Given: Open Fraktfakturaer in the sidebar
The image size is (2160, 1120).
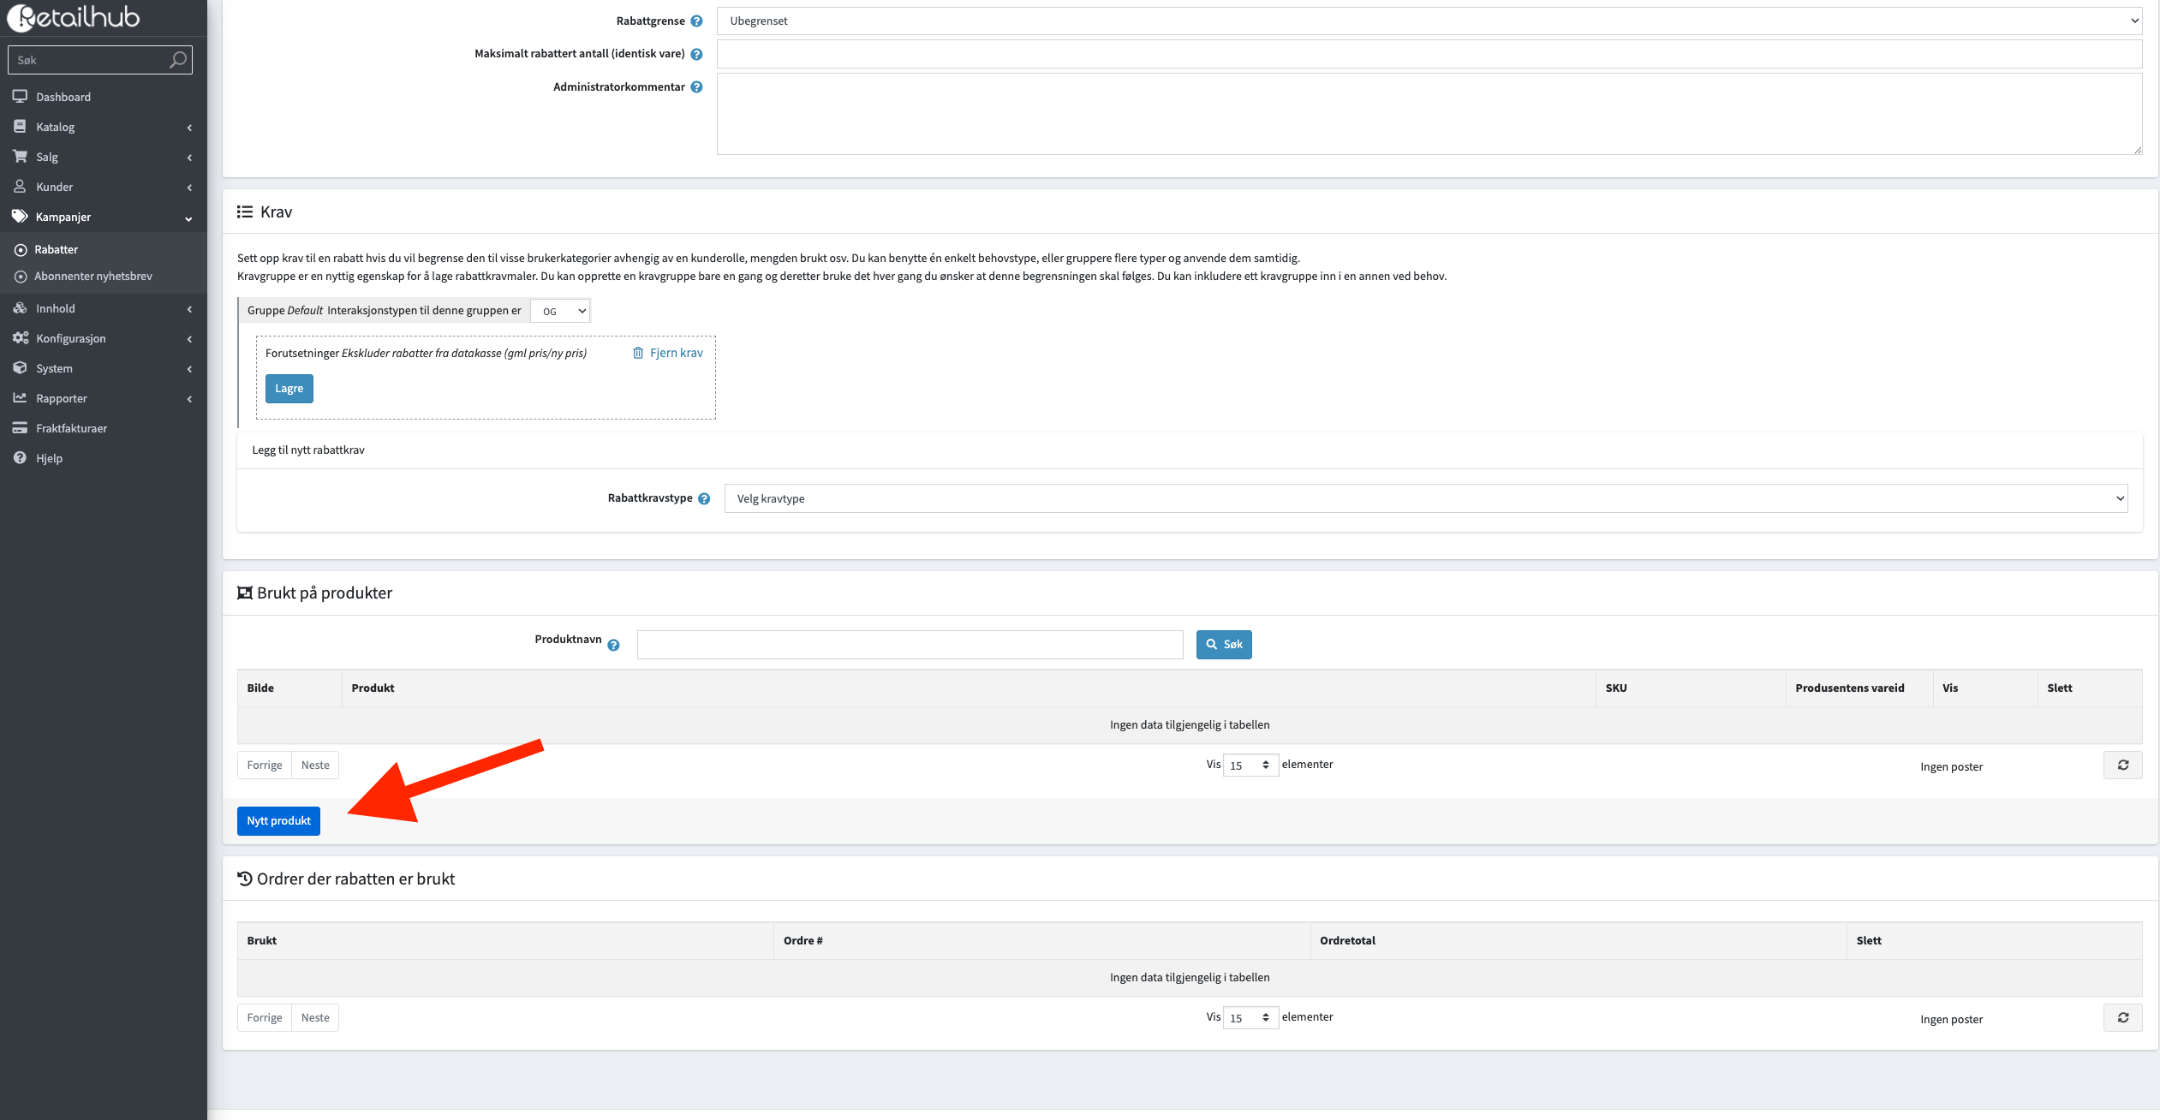Looking at the screenshot, I should pyautogui.click(x=71, y=428).
